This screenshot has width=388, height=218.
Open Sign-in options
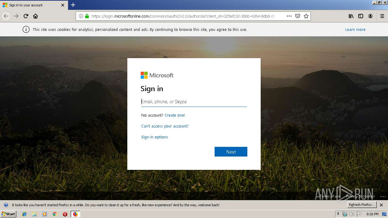tap(155, 137)
